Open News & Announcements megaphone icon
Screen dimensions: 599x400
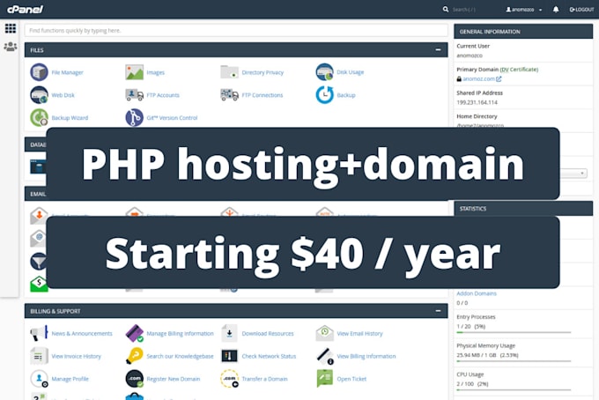pos(39,333)
